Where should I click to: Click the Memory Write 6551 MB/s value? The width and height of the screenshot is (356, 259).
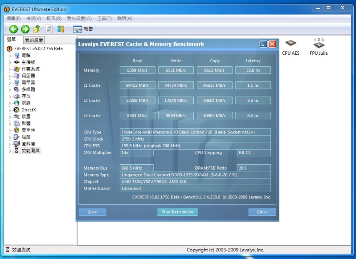176,70
